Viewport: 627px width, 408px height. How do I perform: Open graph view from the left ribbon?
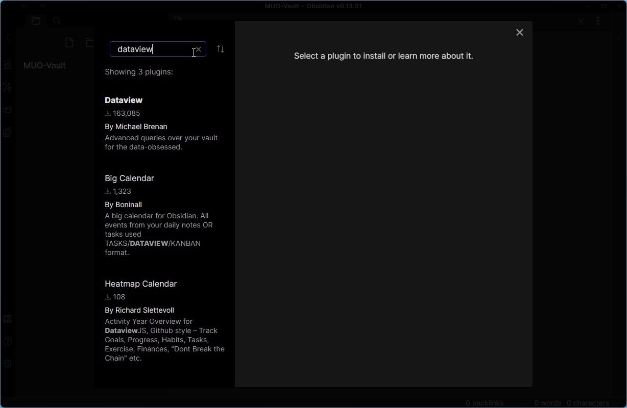point(7,87)
